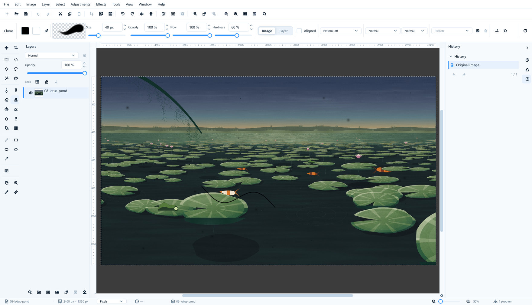Click the Save icon in the top toolbar
The image size is (532, 305).
coord(26,14)
